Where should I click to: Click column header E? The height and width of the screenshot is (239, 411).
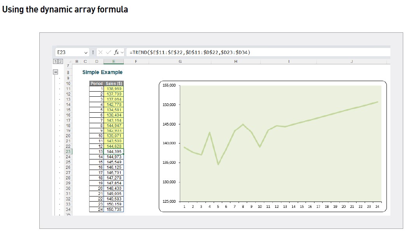(114, 61)
